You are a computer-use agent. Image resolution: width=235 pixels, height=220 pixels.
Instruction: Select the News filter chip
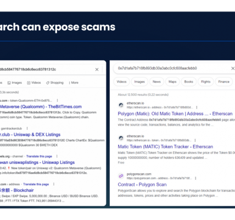(x=156, y=82)
